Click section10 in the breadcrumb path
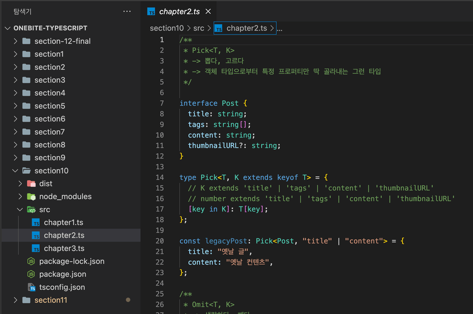 point(167,29)
